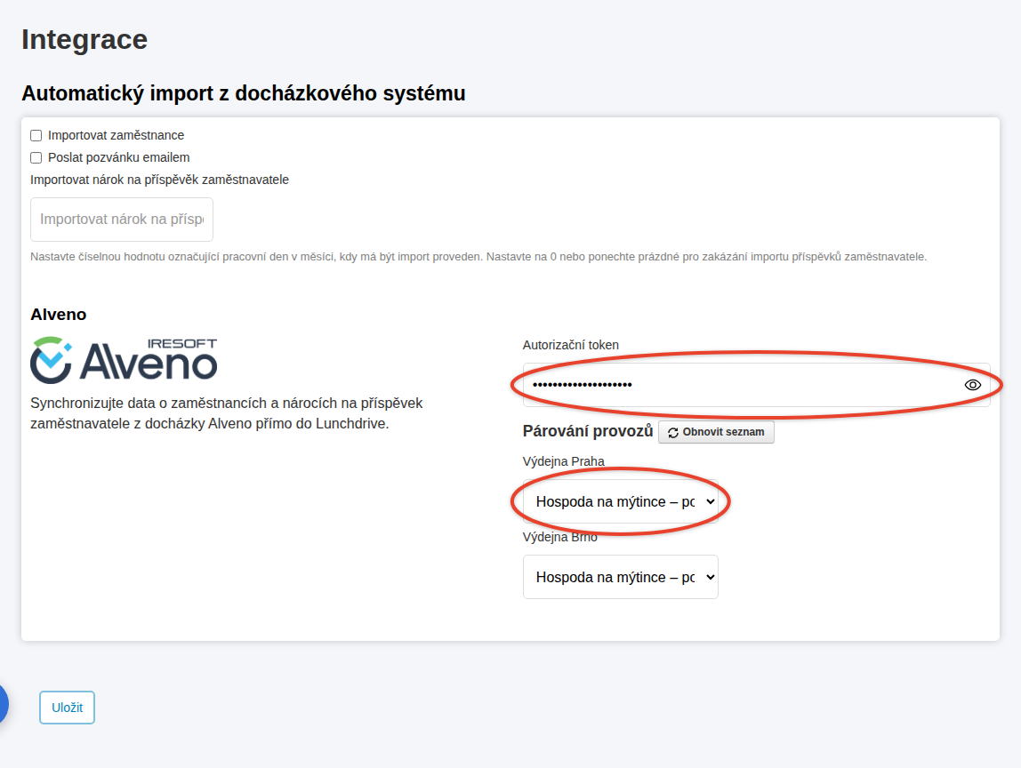
Task: Click the Integrace page heading
Action: (x=84, y=39)
